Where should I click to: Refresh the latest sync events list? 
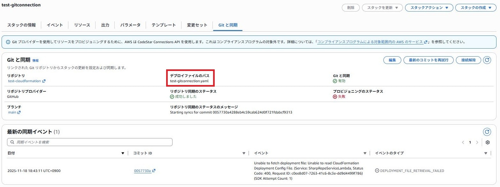[x=487, y=132]
